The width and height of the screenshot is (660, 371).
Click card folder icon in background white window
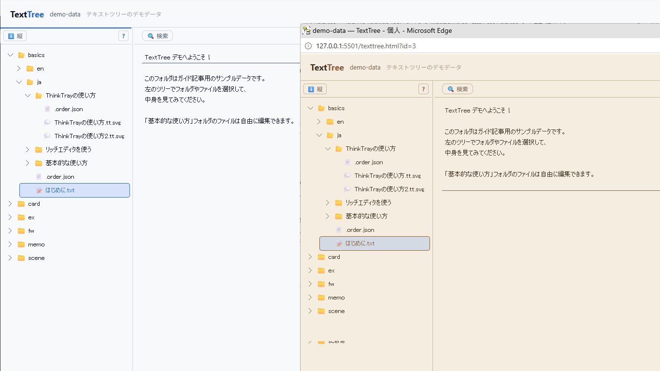[x=21, y=204]
